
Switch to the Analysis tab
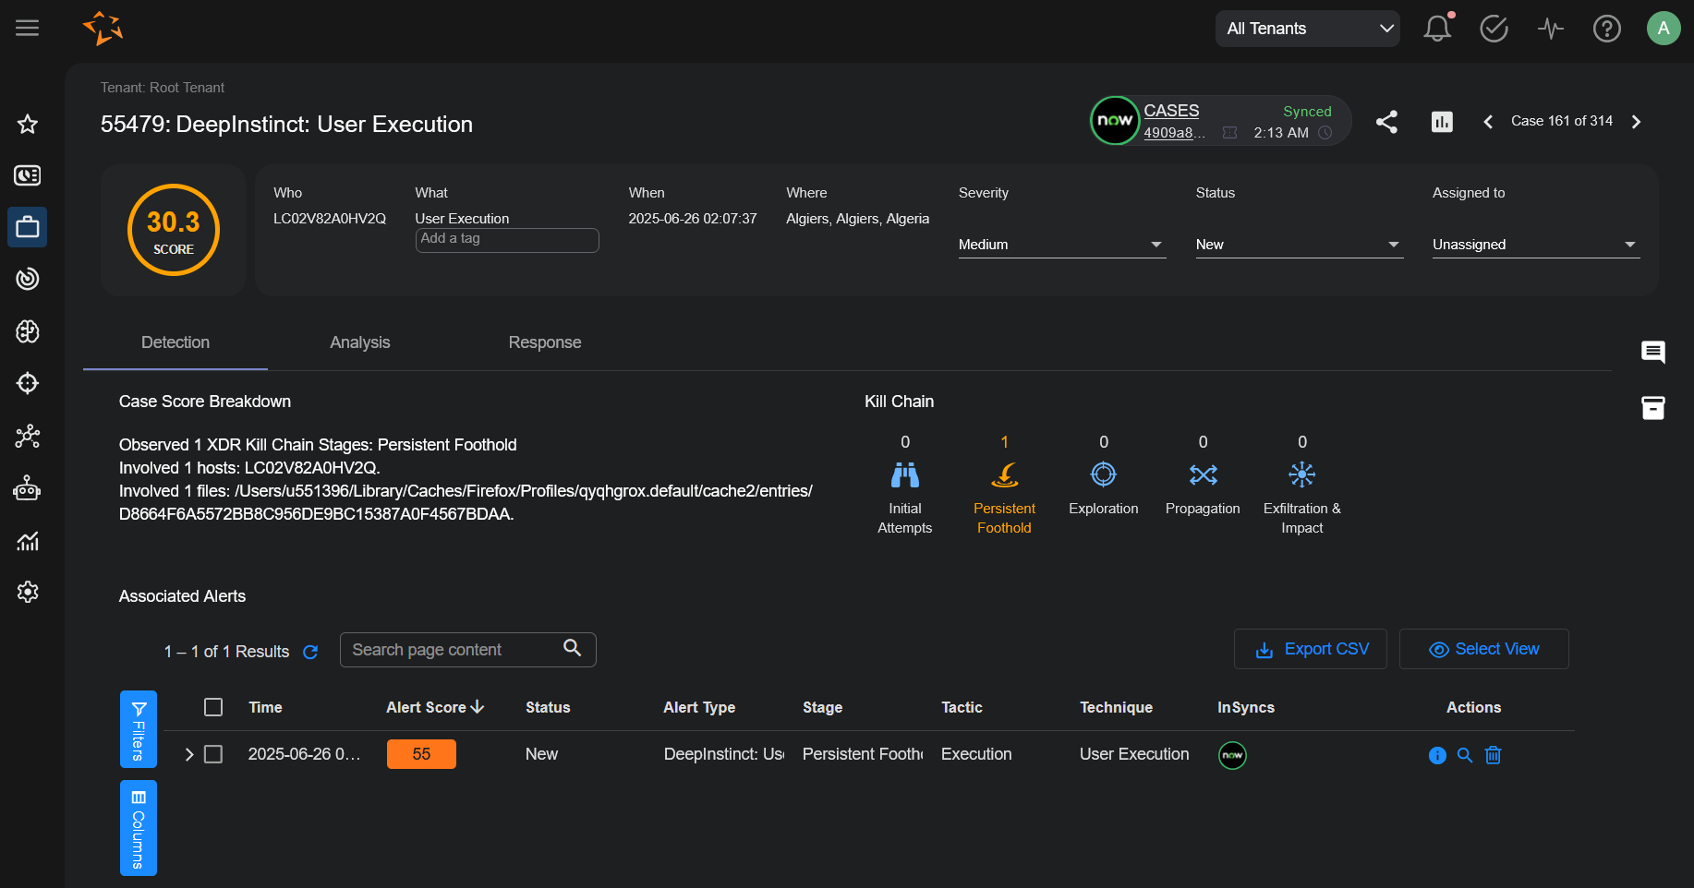coord(359,342)
